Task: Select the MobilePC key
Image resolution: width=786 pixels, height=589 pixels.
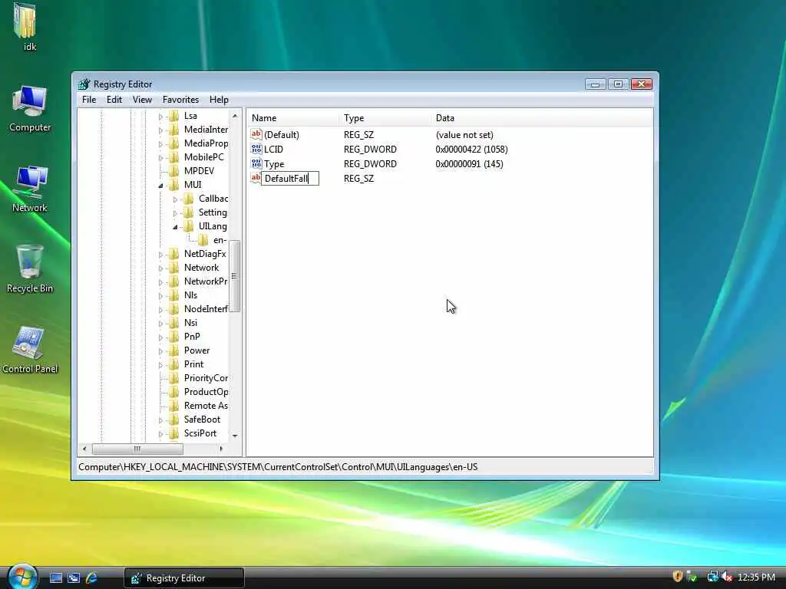Action: [203, 157]
